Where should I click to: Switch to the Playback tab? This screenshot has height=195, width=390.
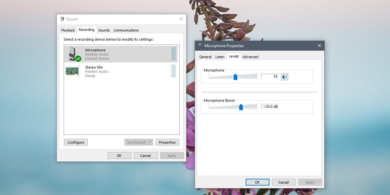(68, 30)
